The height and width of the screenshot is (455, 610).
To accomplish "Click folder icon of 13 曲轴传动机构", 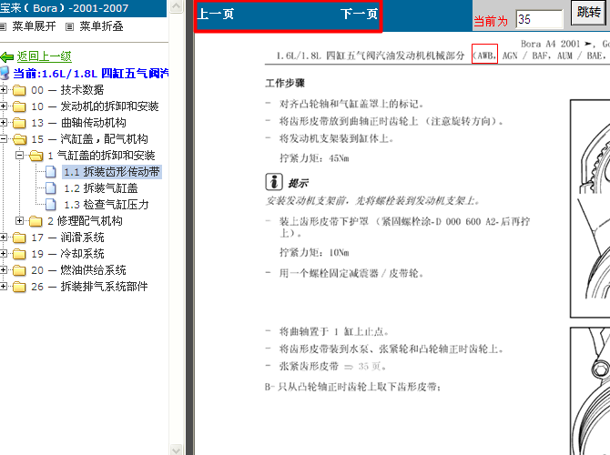I will [19, 123].
